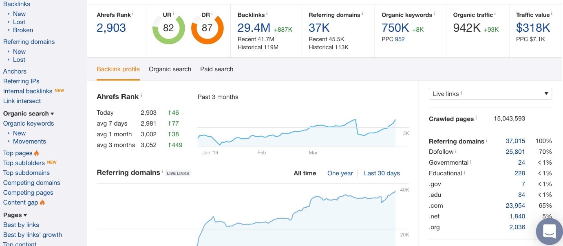Screen dimensions: 563x246
Task: Switch to the Organic search tab
Action: [170, 69]
